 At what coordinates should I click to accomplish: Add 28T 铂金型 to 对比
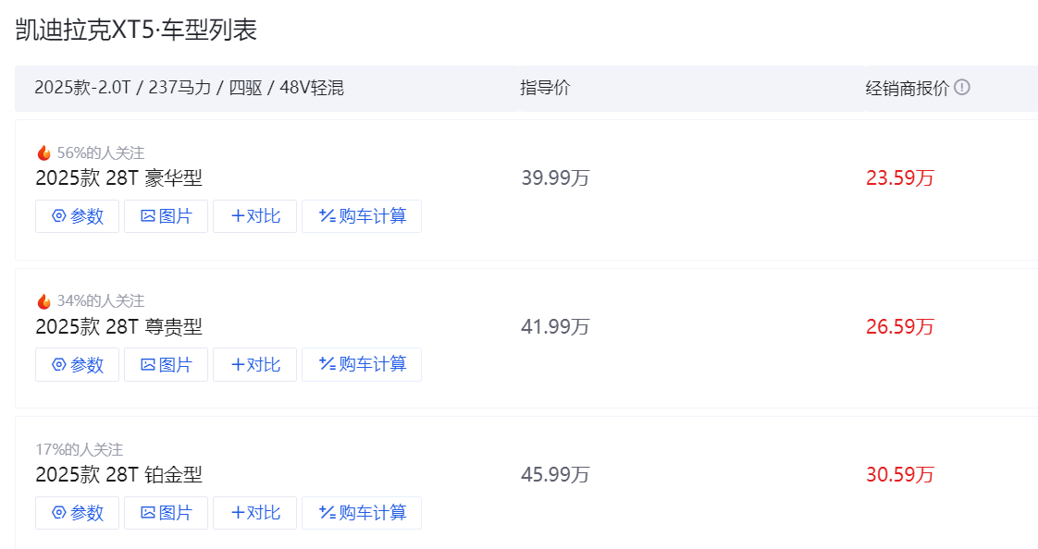click(x=254, y=512)
